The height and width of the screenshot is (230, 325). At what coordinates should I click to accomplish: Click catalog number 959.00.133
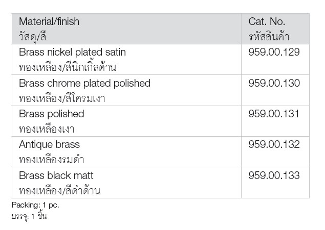(274, 175)
